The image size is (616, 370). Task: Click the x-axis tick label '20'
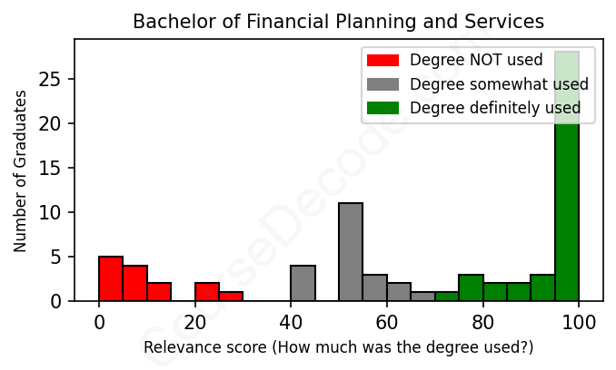[x=194, y=321]
